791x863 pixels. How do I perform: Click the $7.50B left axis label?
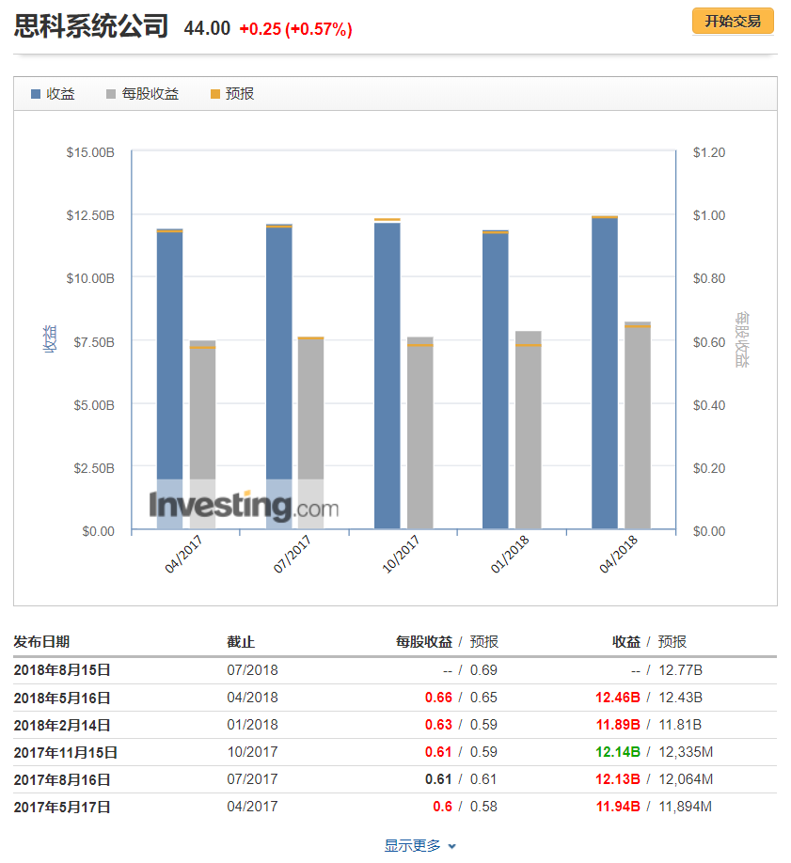tap(94, 342)
